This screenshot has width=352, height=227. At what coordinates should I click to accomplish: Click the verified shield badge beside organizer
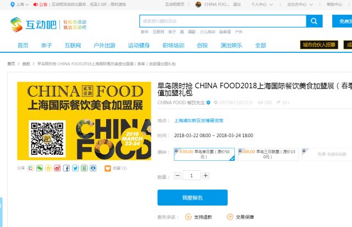point(208,102)
